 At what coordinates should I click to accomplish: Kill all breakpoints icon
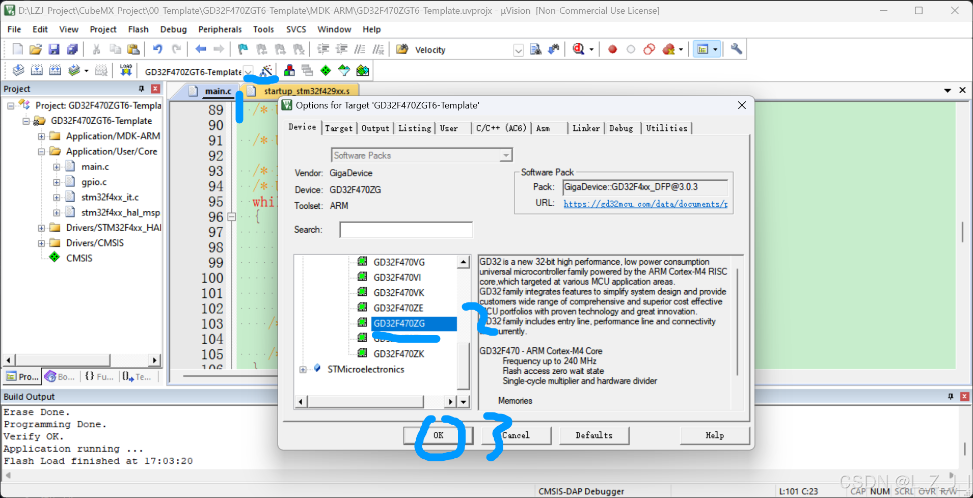(x=669, y=49)
